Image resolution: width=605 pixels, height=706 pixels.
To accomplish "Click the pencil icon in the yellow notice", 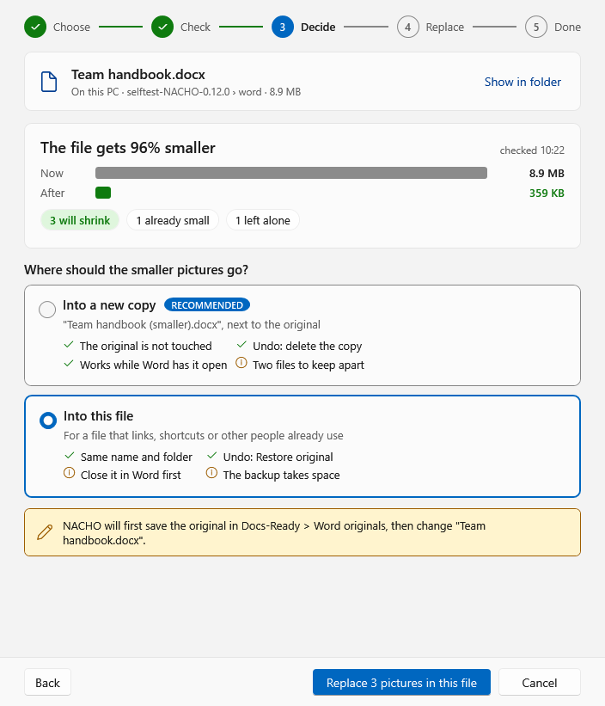I will [x=45, y=532].
